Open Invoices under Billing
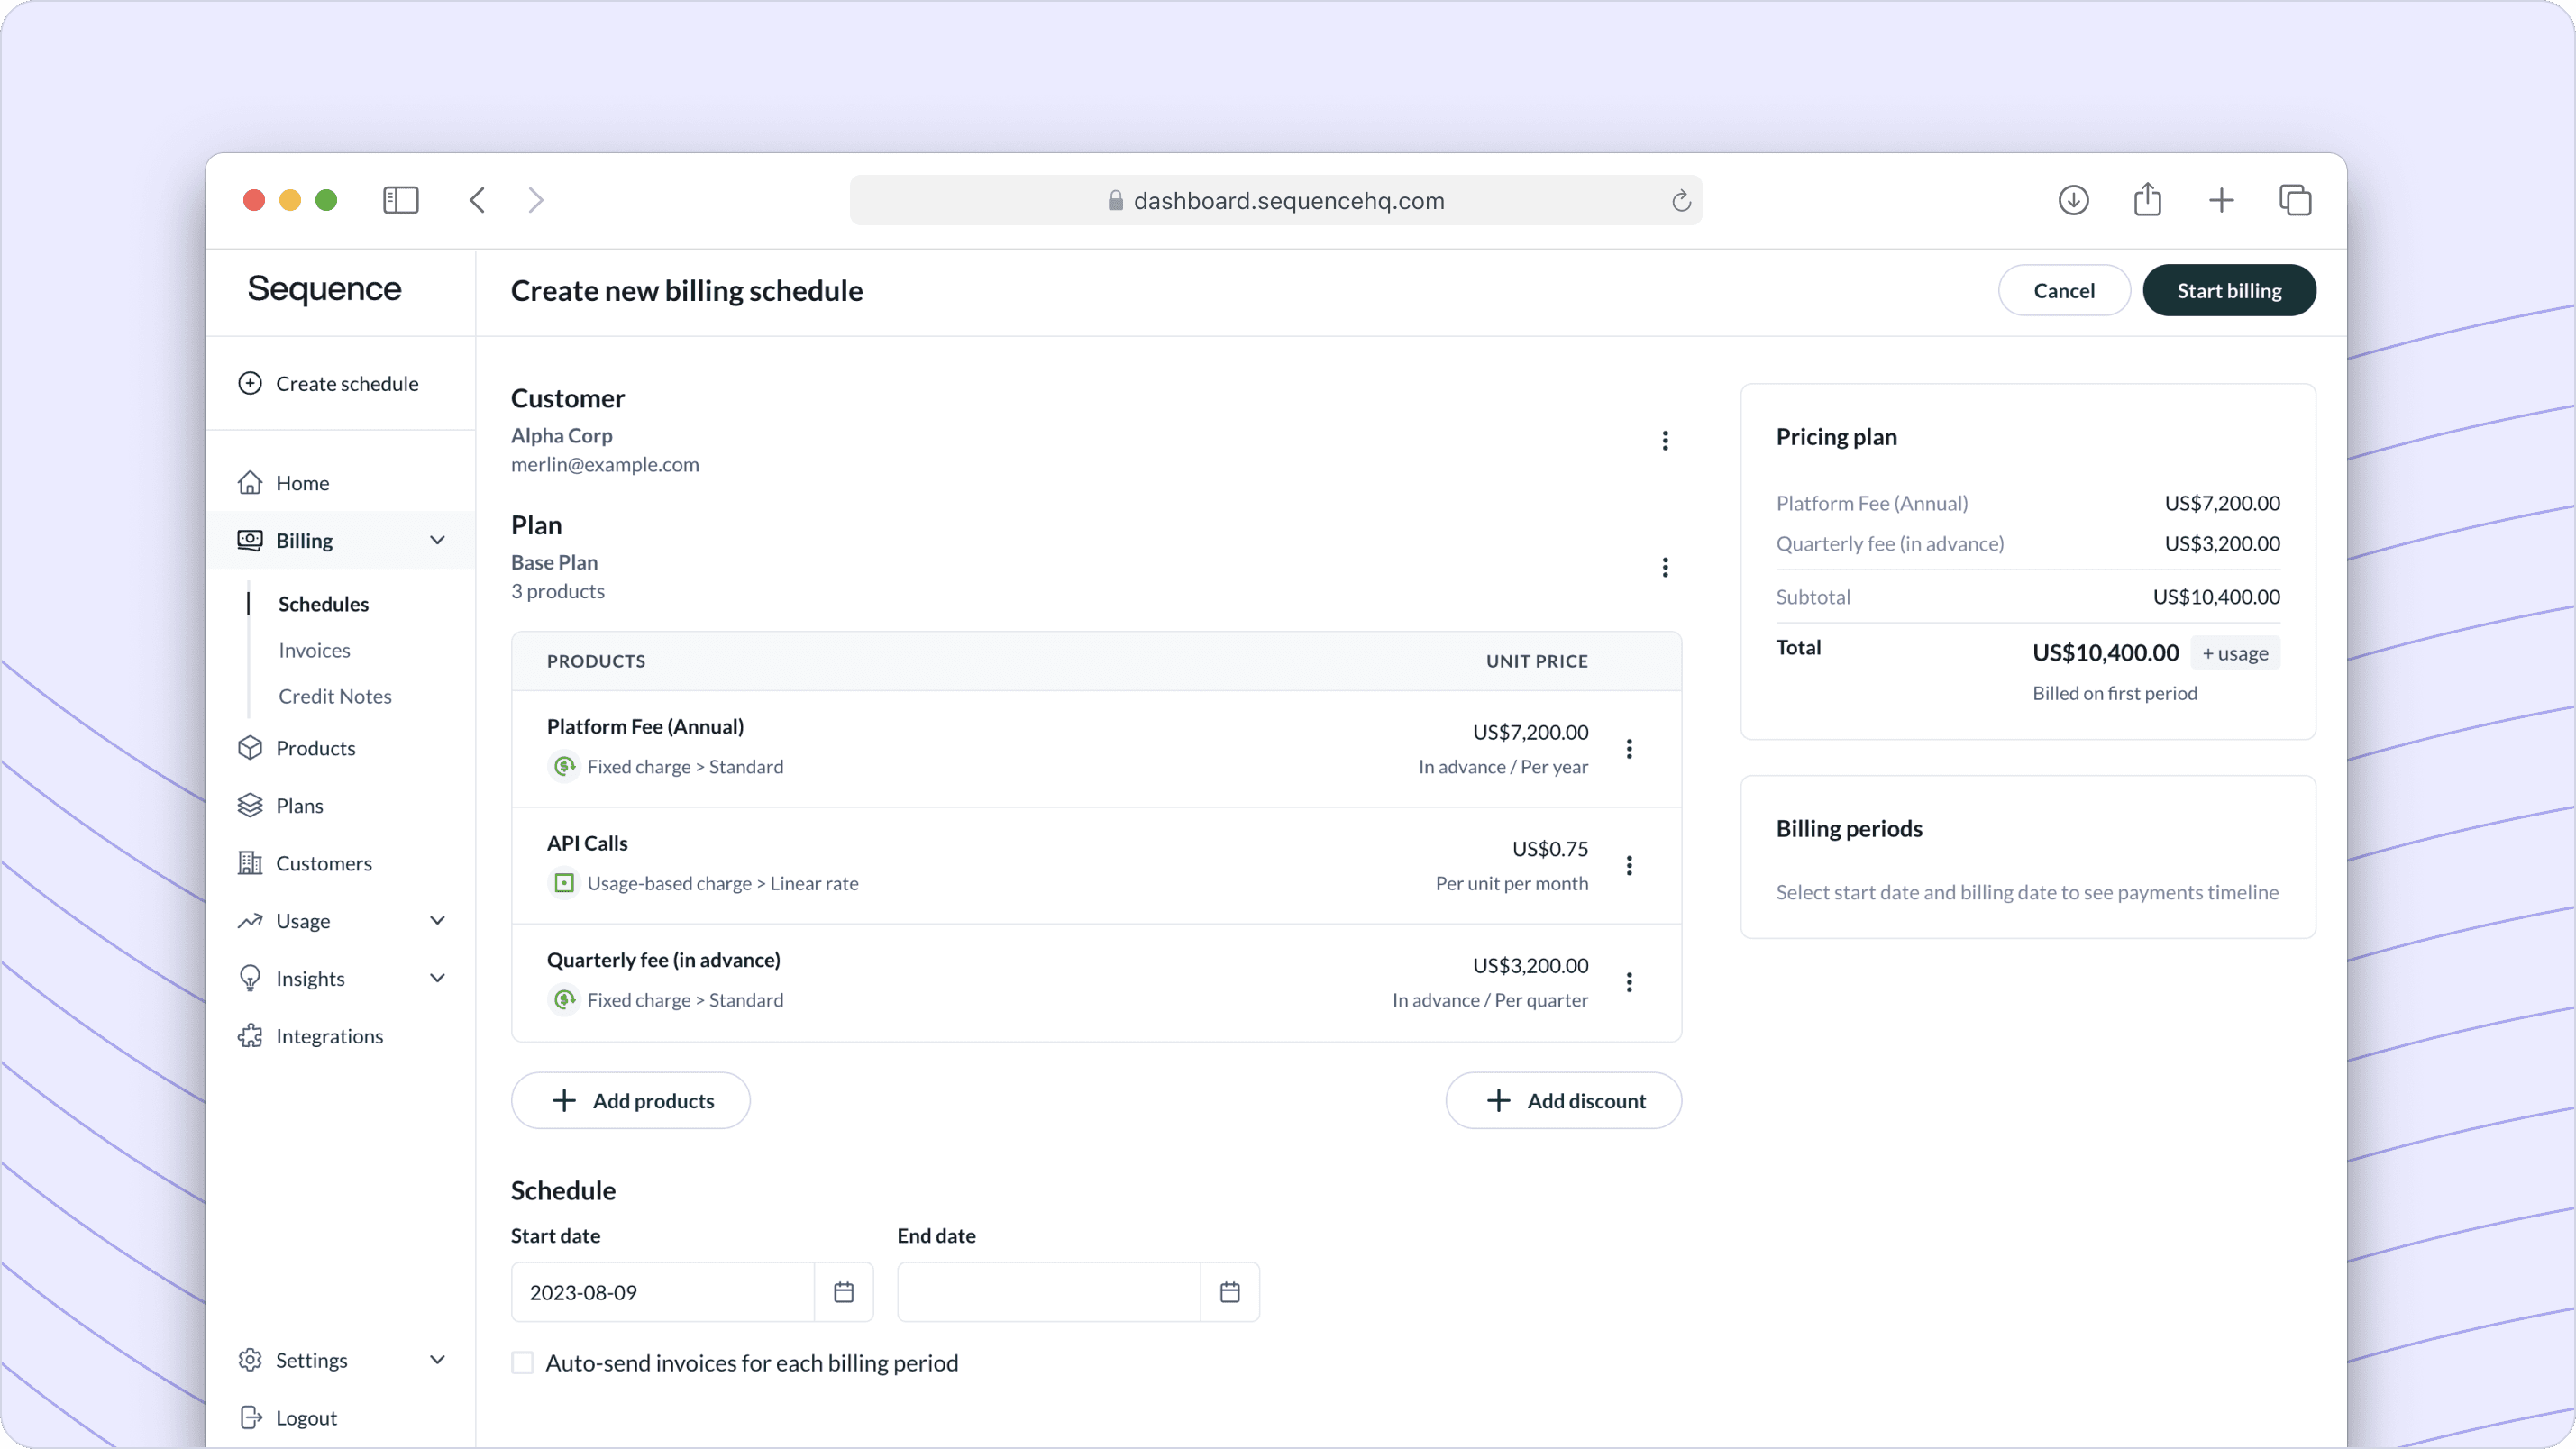Screen dimensions: 2576x1449 (314, 650)
